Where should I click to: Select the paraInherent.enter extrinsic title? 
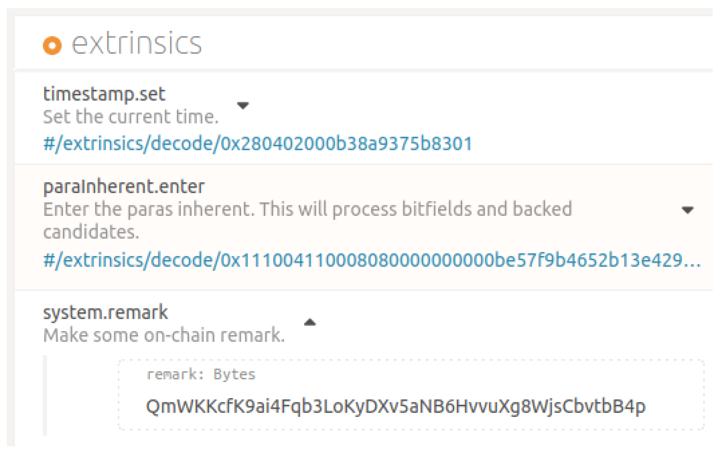(x=124, y=187)
